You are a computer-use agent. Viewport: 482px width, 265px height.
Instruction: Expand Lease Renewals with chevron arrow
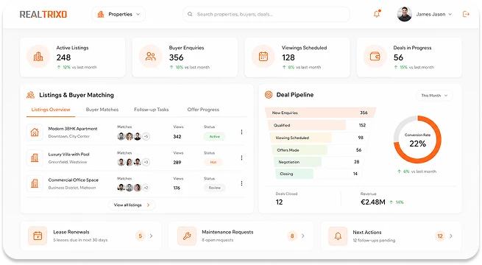click(x=152, y=236)
